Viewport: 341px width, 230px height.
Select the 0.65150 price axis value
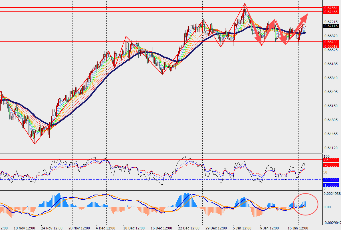click(331, 106)
